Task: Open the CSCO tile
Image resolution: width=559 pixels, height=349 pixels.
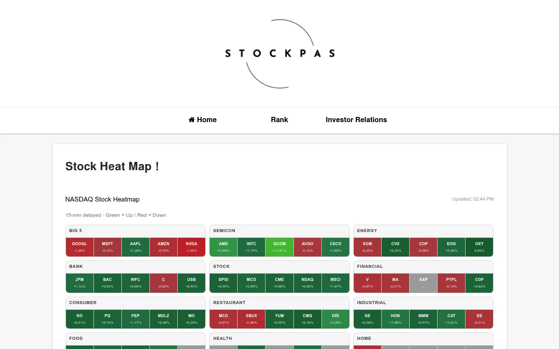Action: (x=335, y=247)
